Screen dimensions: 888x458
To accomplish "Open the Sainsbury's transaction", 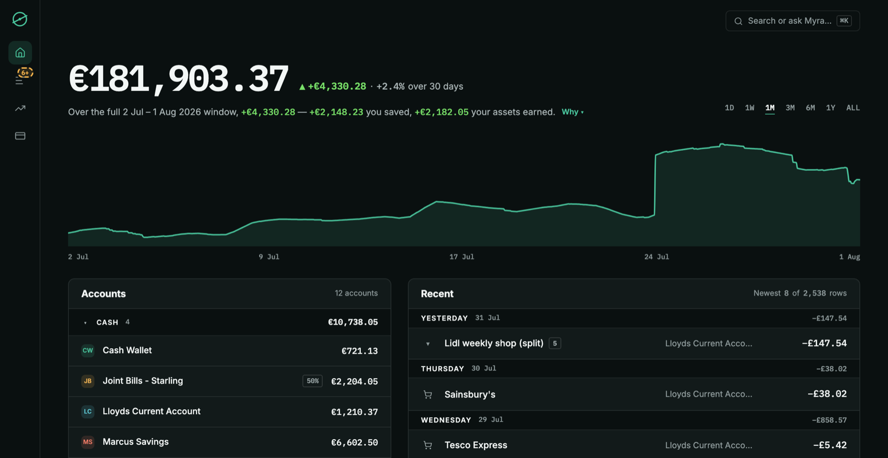I will (634, 394).
